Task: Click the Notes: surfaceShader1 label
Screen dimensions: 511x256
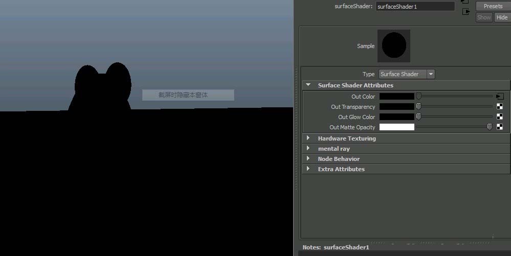Action: point(336,247)
